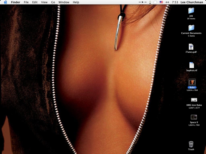Select the Sophist.rtf document icon
The height and width of the screenshot is (154, 206).
click(x=192, y=65)
